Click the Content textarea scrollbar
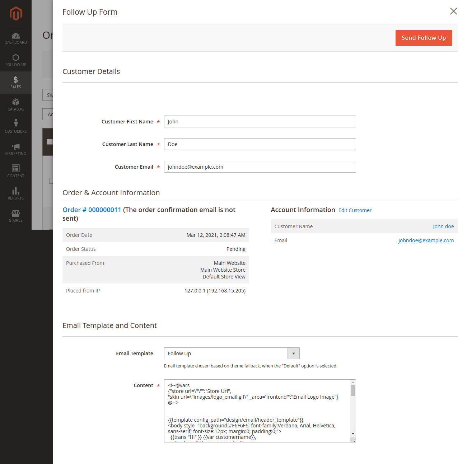Screen dimensions: 467x464 [x=353, y=393]
